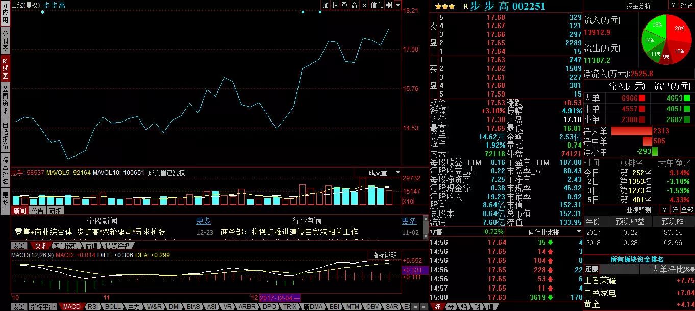This screenshot has height=311, width=695.
Task: Select the 盈利预测 tab
Action: (67, 245)
